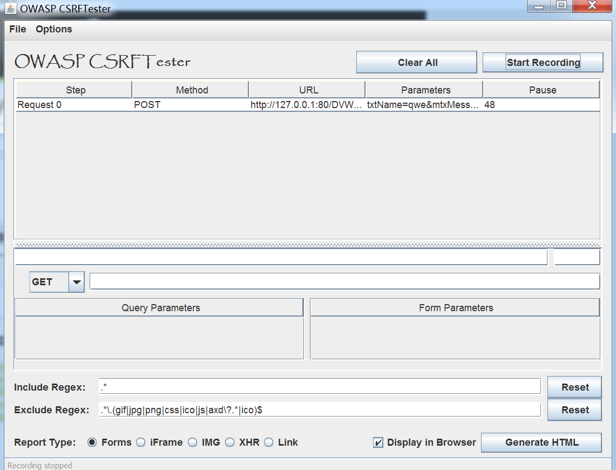
Task: Click into the Include Regex field
Action: (320, 387)
